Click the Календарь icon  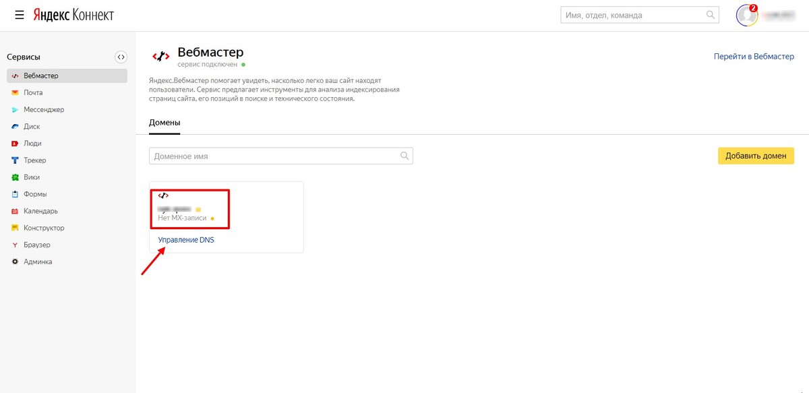pyautogui.click(x=15, y=211)
